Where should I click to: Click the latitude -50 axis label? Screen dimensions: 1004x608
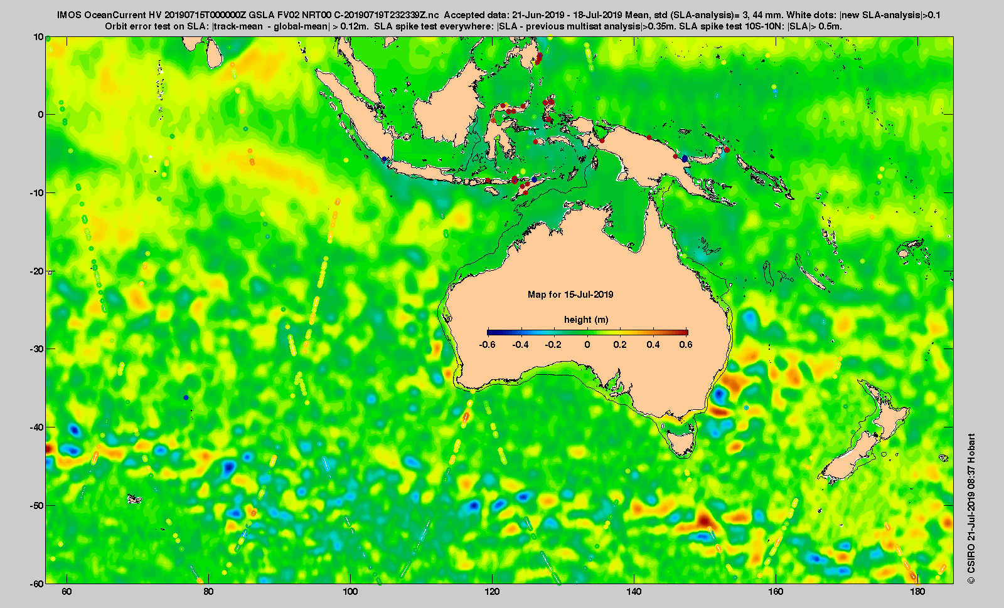[36, 505]
